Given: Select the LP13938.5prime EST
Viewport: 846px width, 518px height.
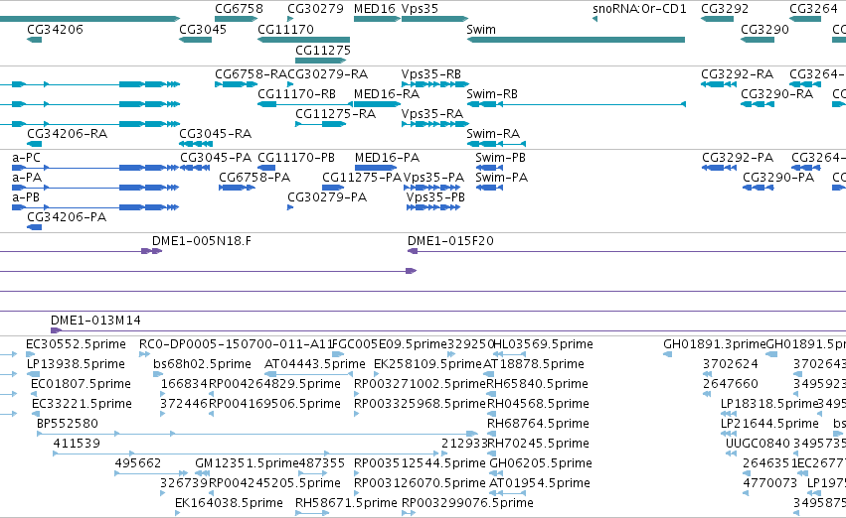Looking at the screenshot, I should (x=34, y=374).
